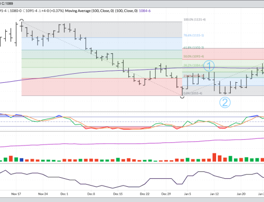Select the 23.6% Fibonacci level label
Image resolution: width=264 pixels, height=202 pixels.
[x=194, y=76]
